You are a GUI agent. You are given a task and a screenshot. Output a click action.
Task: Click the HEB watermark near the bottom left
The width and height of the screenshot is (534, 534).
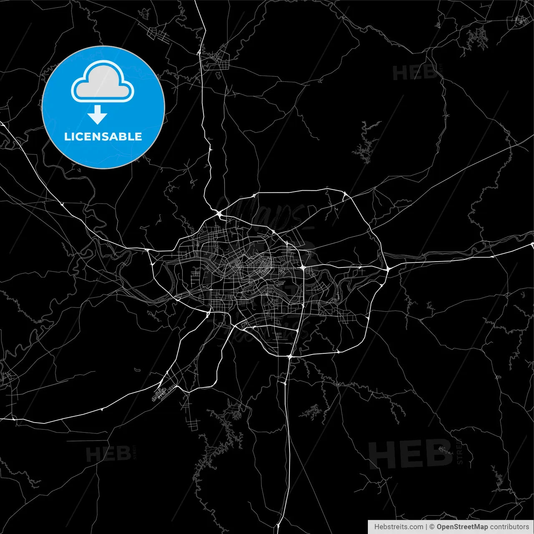coord(109,453)
